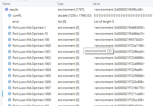Click type cell of Port.Luxor.MA.Opt.train.1009
Screen dimensions: 153x106
point(69,100)
